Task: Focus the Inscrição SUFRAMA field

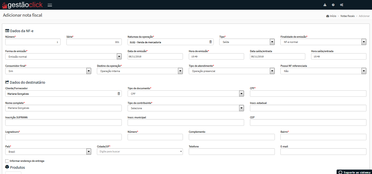Action: 63,122
